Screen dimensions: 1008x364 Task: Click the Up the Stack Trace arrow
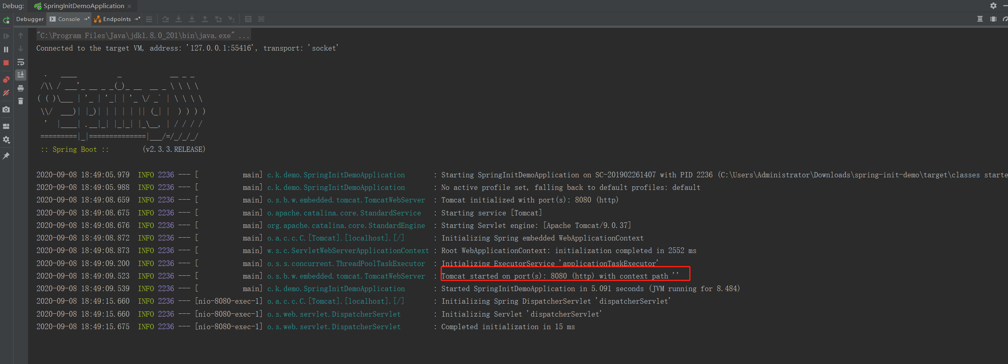[x=21, y=36]
